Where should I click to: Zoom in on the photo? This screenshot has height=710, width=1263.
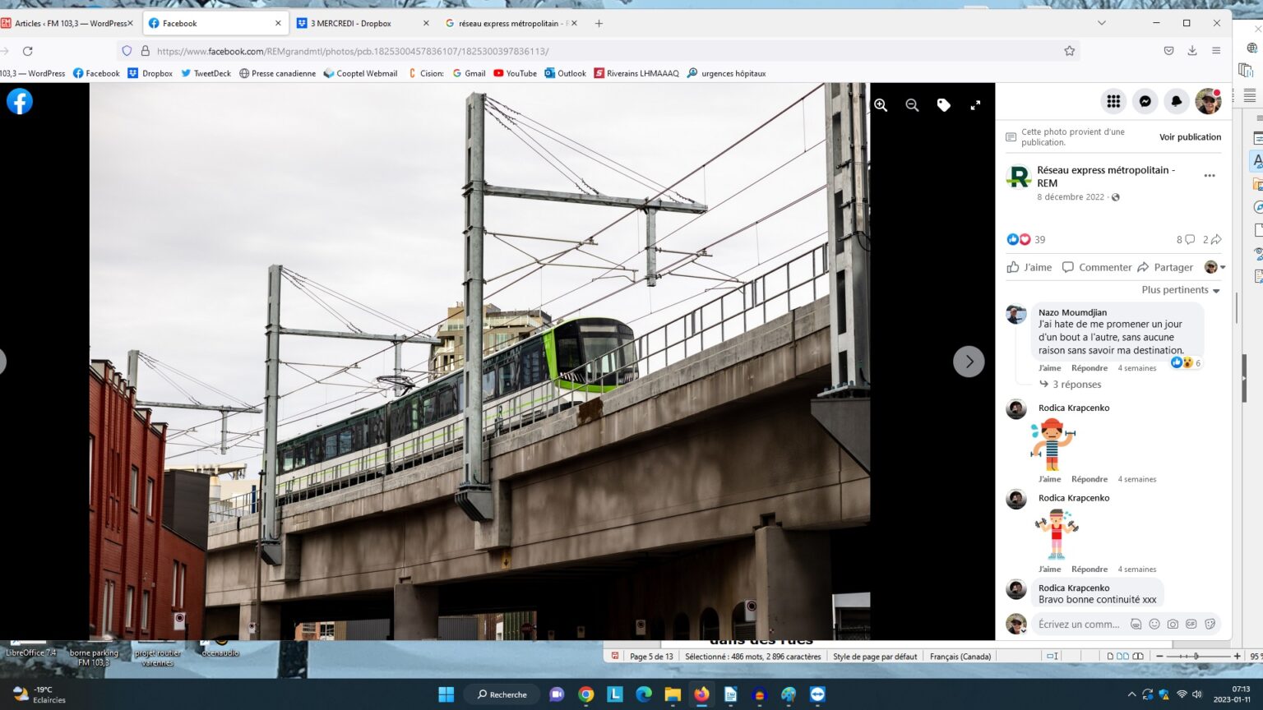pos(881,105)
